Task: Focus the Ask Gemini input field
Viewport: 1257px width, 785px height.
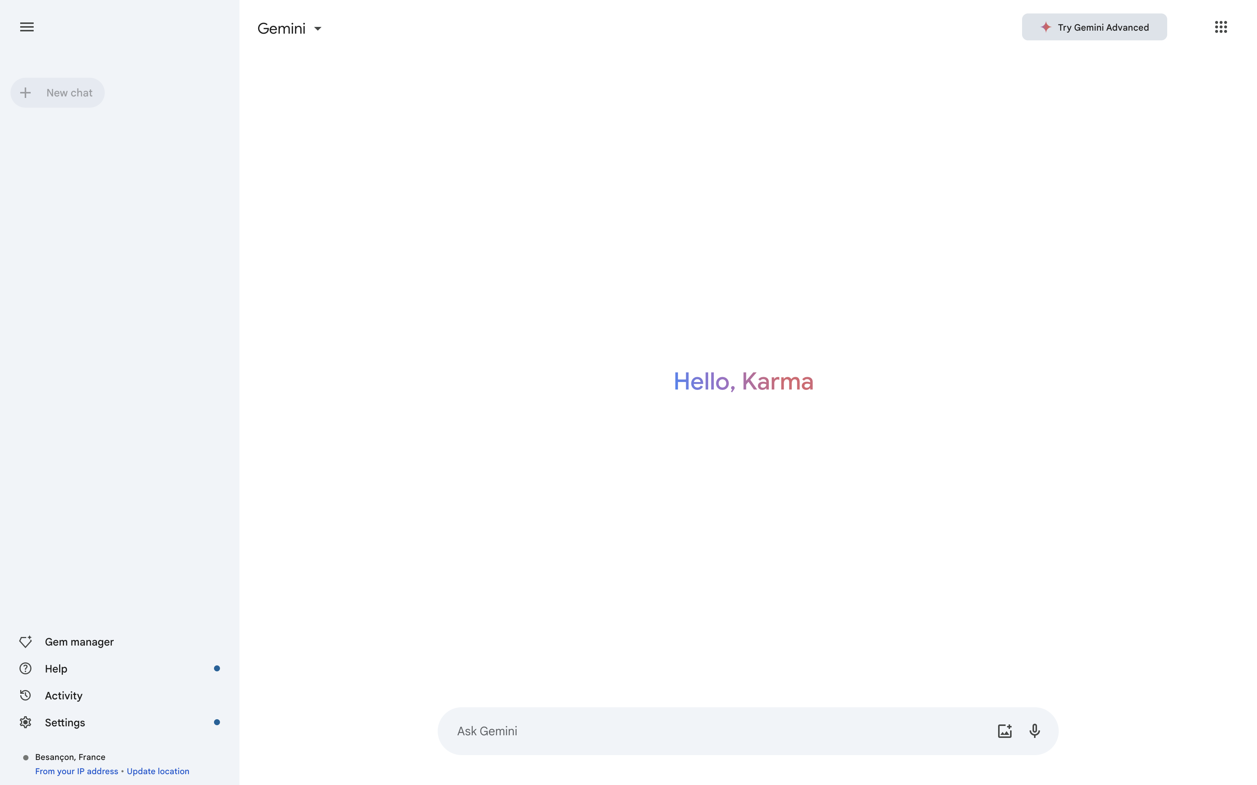Action: 717,731
